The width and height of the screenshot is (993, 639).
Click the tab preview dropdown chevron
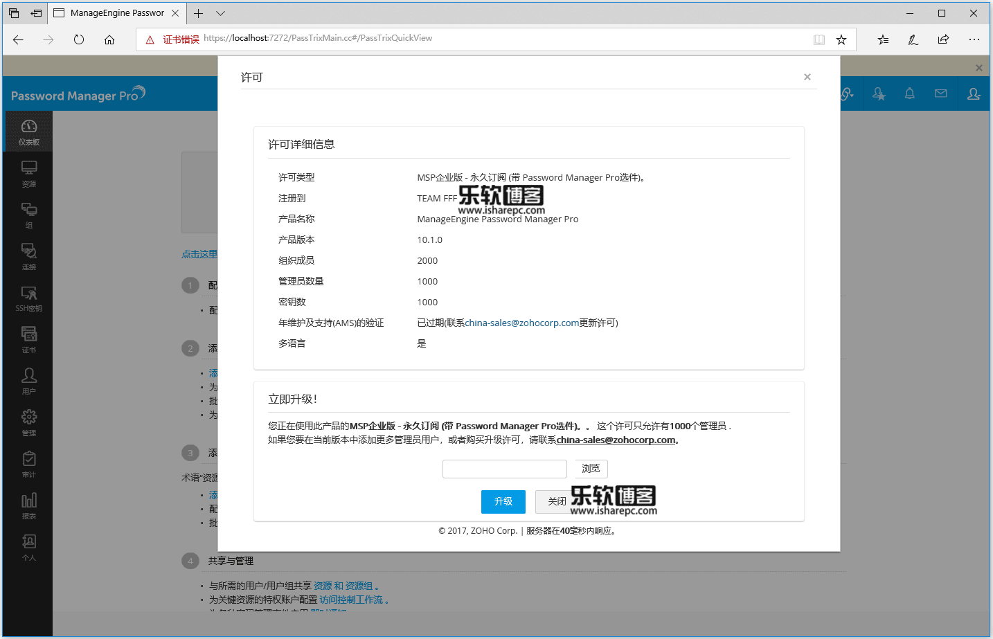220,13
